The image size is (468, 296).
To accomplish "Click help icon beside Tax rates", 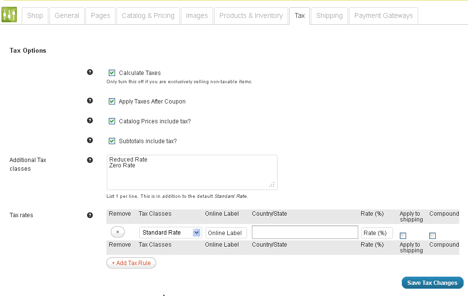I will click(x=90, y=215).
